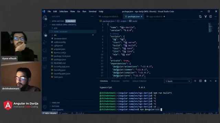
Task: Open the Accounts icon in activity bar
Action: (x=45, y=99)
